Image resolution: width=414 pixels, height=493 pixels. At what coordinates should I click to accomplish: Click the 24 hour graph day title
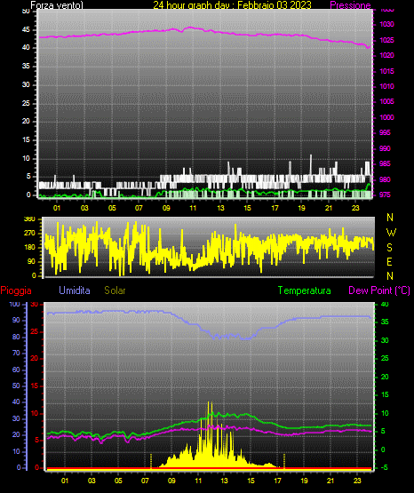point(232,5)
